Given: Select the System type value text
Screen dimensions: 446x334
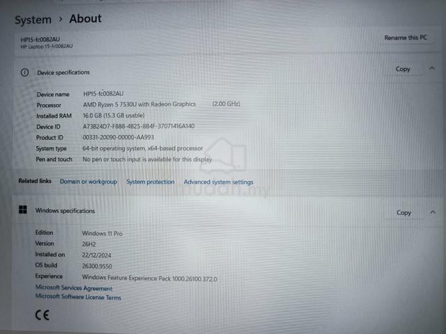Looking at the screenshot, I should pyautogui.click(x=142, y=148).
